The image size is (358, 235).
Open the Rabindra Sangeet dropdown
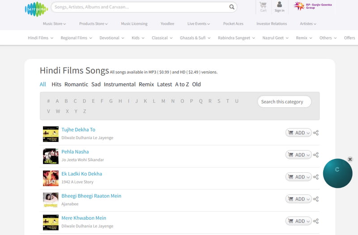point(236,38)
